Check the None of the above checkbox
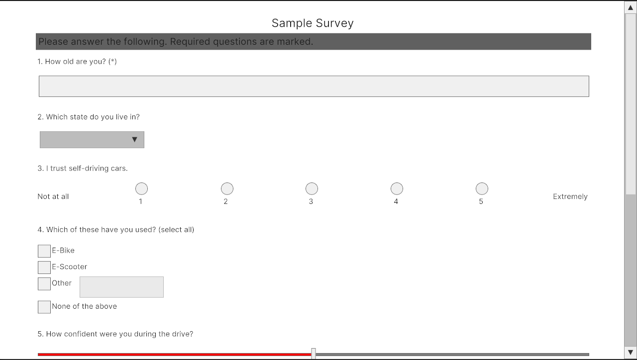The width and height of the screenshot is (637, 360). click(x=44, y=307)
